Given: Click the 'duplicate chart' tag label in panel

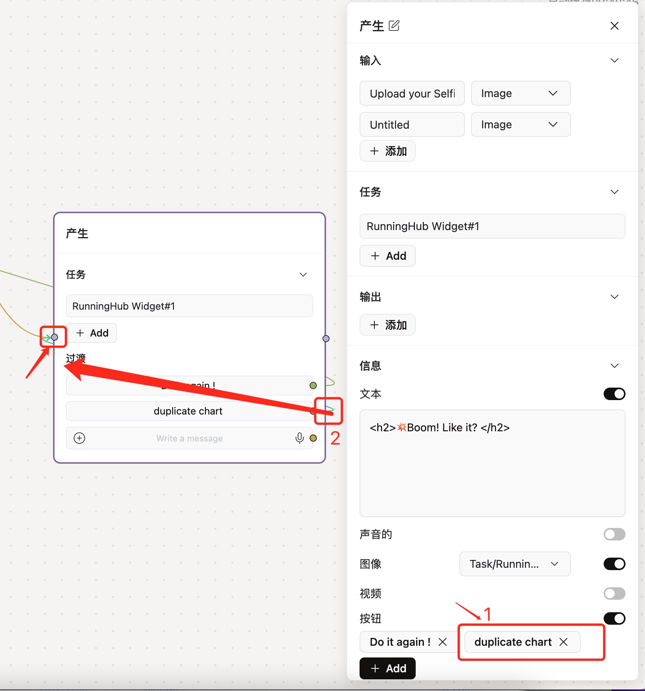Looking at the screenshot, I should (513, 642).
